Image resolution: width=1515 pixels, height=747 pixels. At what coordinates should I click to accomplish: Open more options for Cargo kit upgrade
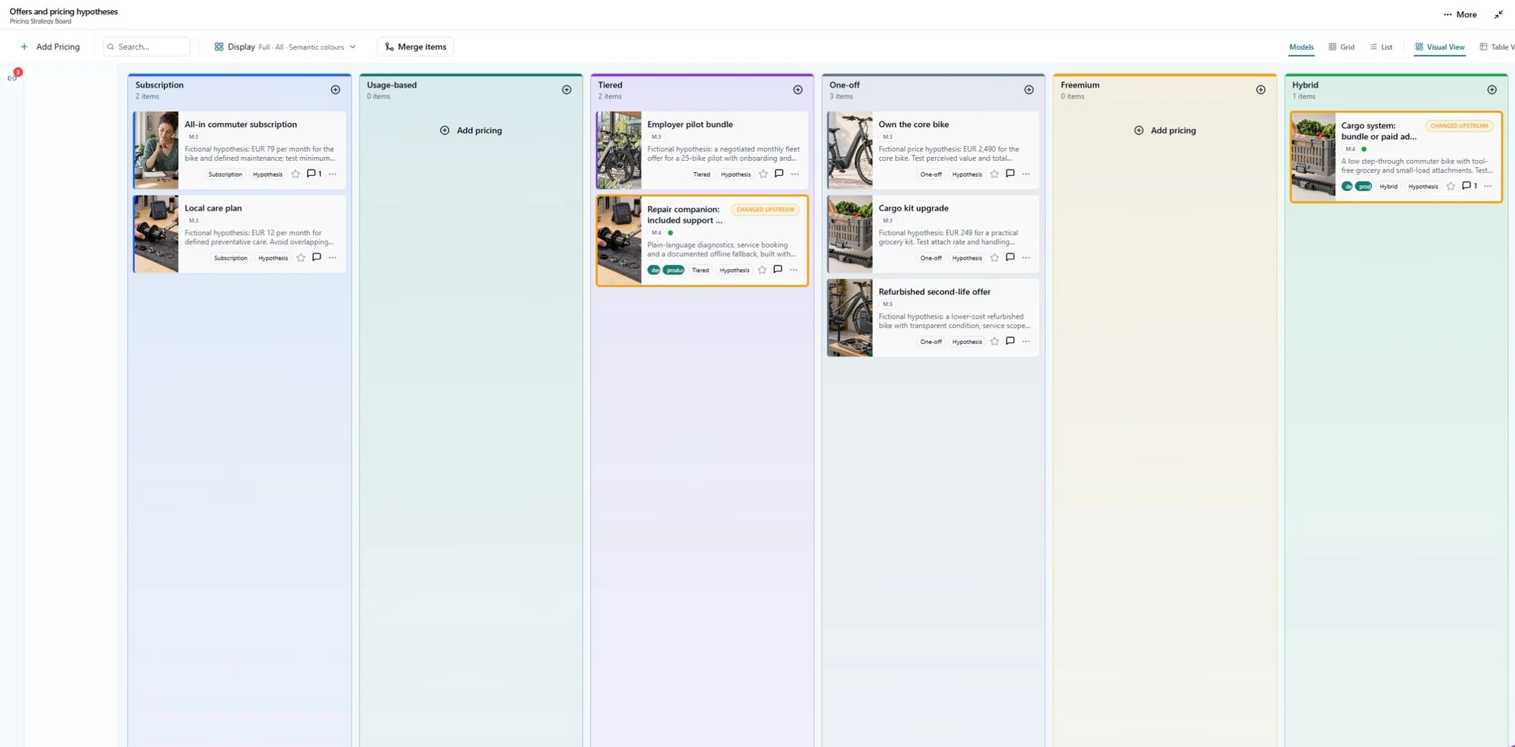(1026, 258)
